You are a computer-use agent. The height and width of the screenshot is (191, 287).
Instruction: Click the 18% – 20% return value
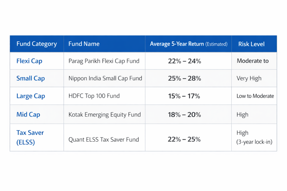coord(184,114)
